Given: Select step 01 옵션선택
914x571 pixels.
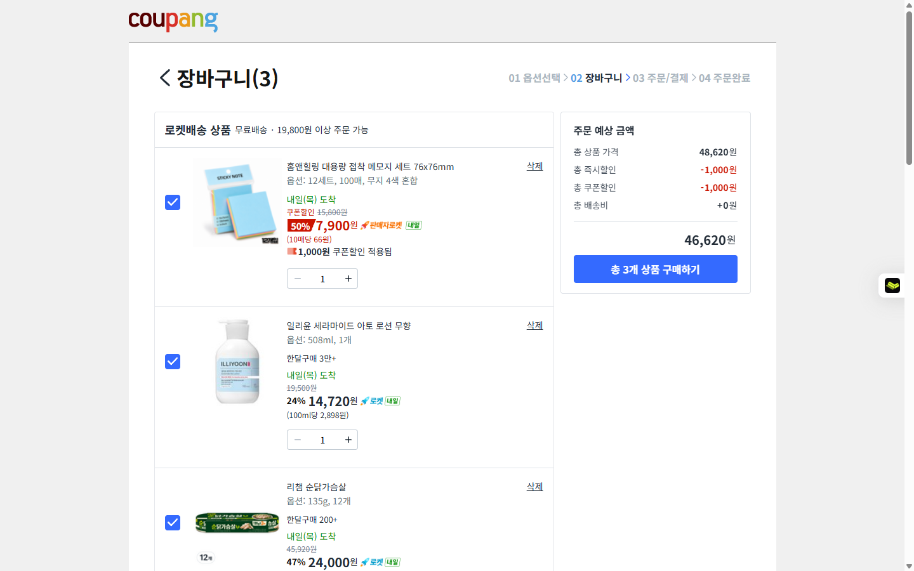Looking at the screenshot, I should pyautogui.click(x=534, y=78).
